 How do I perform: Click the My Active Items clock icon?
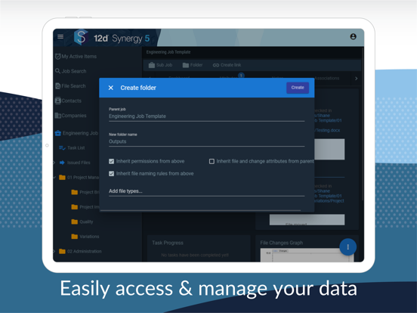pos(57,57)
